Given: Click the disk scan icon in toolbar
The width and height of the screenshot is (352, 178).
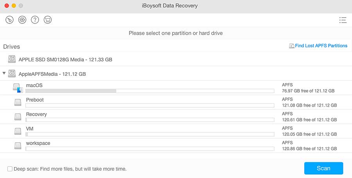Looking at the screenshot, I should 9,20.
